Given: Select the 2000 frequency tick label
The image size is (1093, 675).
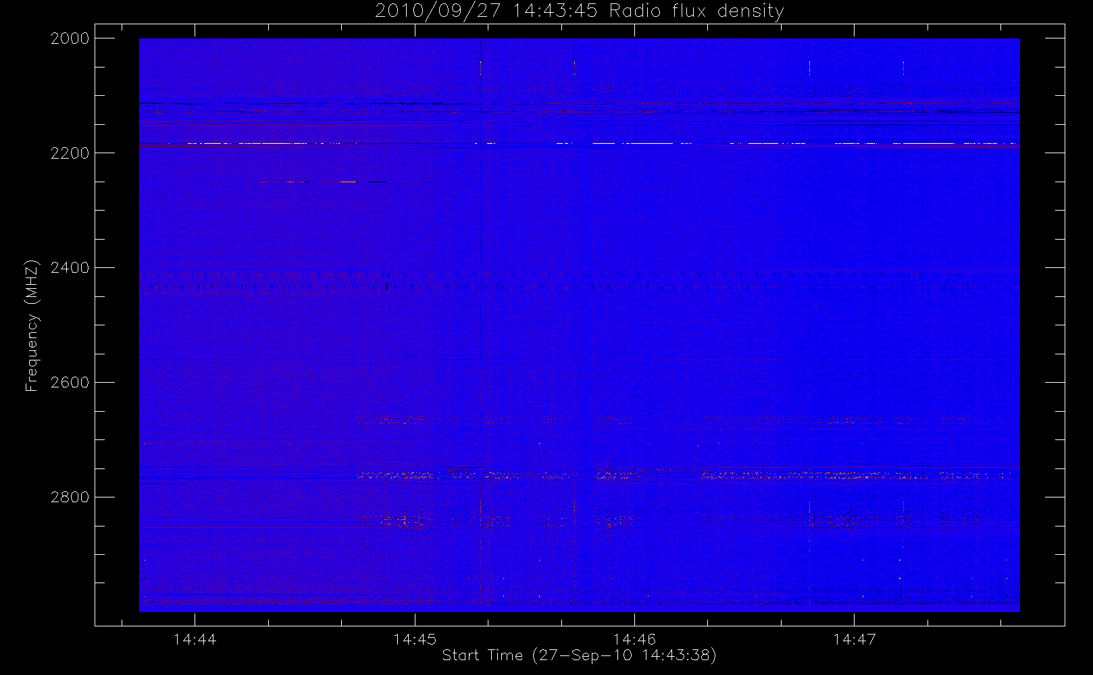Looking at the screenshot, I should tap(70, 38).
